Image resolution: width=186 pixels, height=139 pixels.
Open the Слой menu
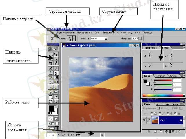coord(97,32)
